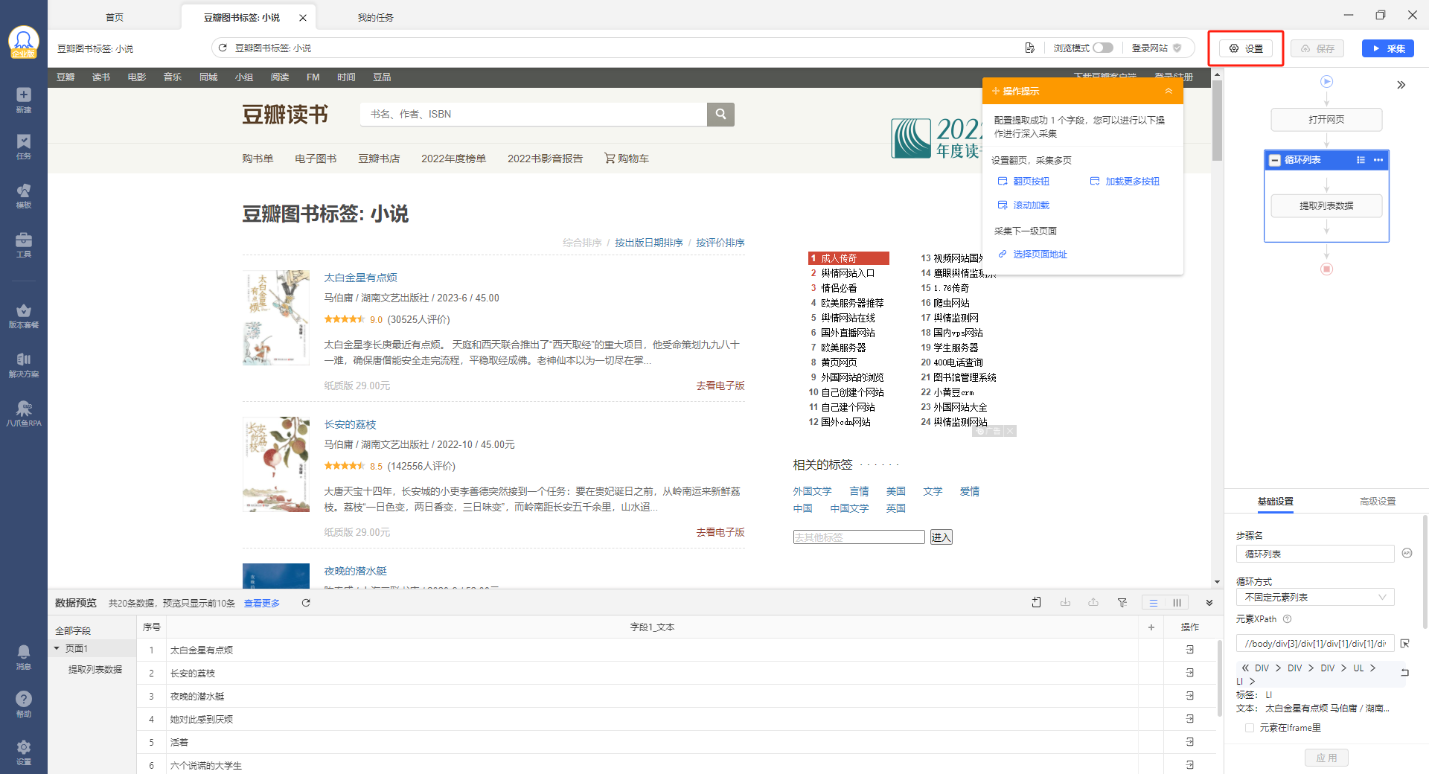Click the 滚动加载 option
This screenshot has height=774, width=1429.
click(x=1024, y=205)
